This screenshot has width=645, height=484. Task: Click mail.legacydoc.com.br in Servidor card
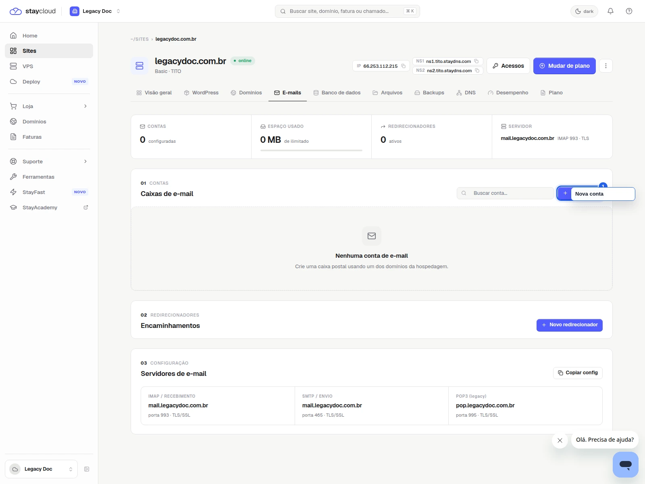527,138
